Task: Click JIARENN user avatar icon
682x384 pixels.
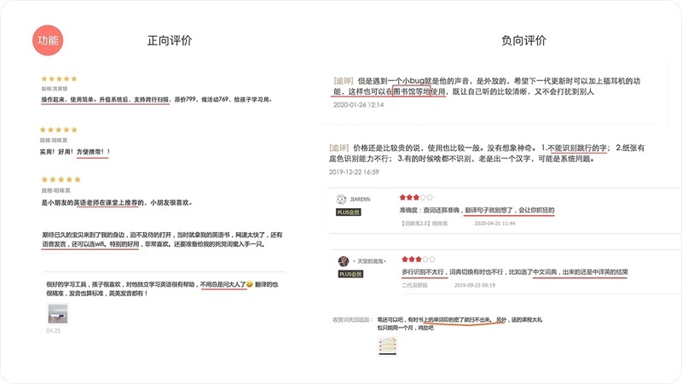Action: click(342, 200)
